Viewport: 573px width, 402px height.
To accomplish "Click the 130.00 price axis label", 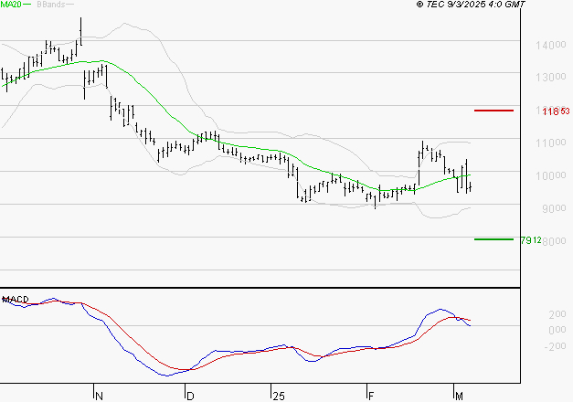I will [551, 77].
